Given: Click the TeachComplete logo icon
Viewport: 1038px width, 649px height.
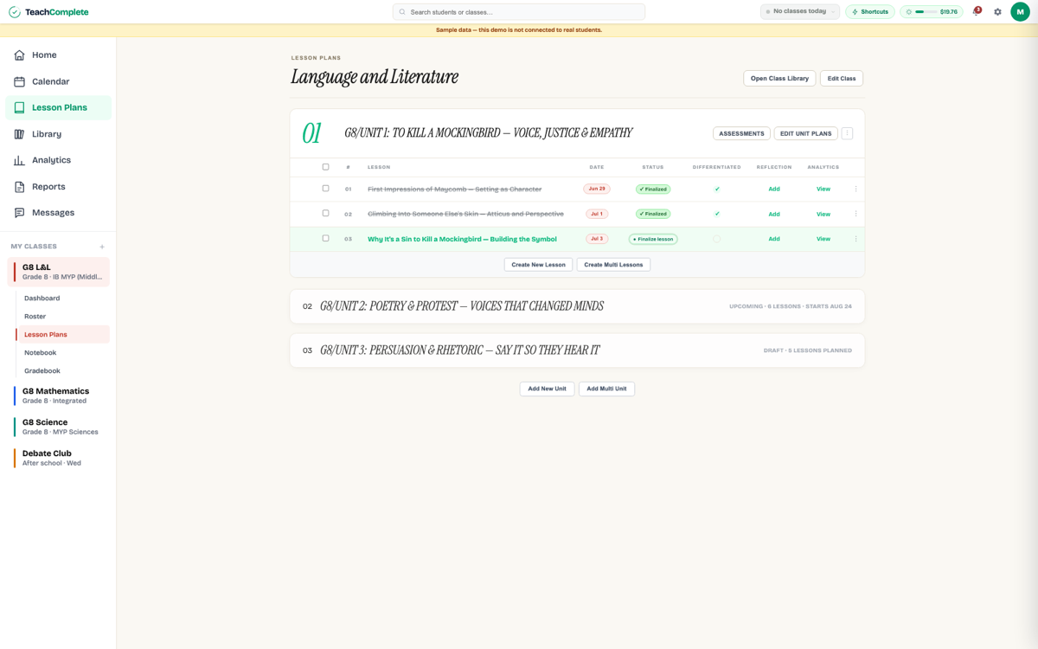Looking at the screenshot, I should pyautogui.click(x=15, y=12).
